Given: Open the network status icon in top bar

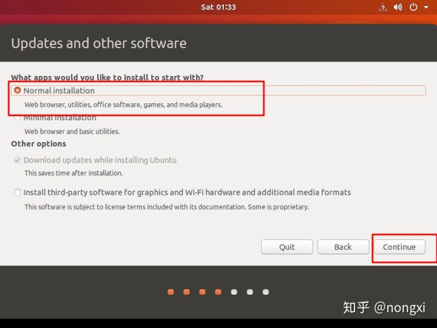Looking at the screenshot, I should pyautogui.click(x=382, y=7).
